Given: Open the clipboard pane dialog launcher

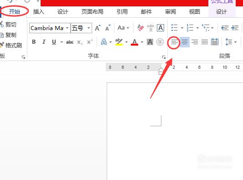Looking at the screenshot, I should point(23,57).
